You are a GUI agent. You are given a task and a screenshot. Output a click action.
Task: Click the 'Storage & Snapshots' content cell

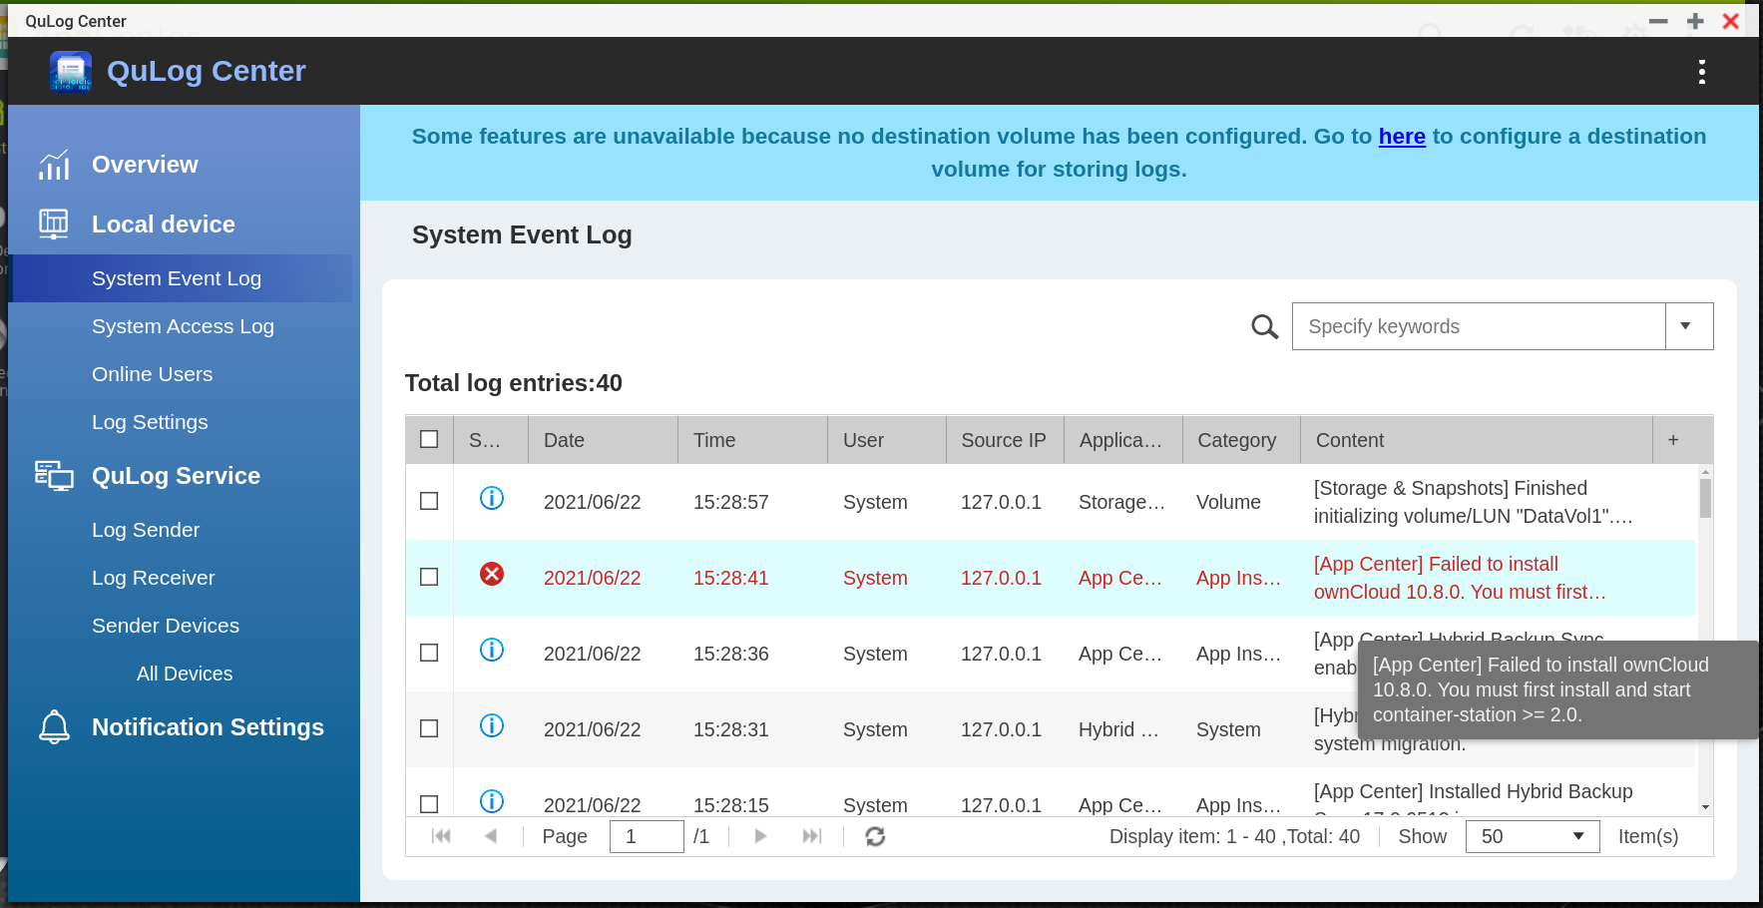(1474, 502)
